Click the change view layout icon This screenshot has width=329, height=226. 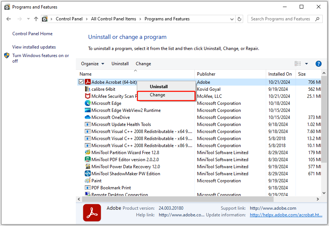tap(298, 64)
